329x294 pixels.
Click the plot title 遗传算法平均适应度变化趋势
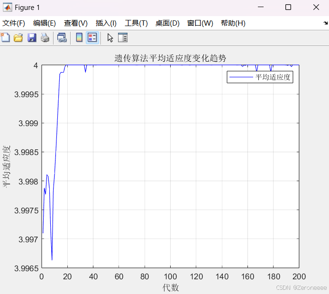170,58
